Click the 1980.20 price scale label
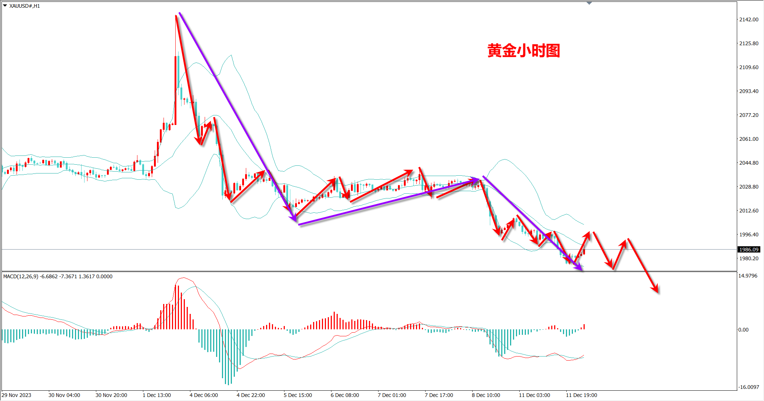The height and width of the screenshot is (401, 764). click(749, 258)
